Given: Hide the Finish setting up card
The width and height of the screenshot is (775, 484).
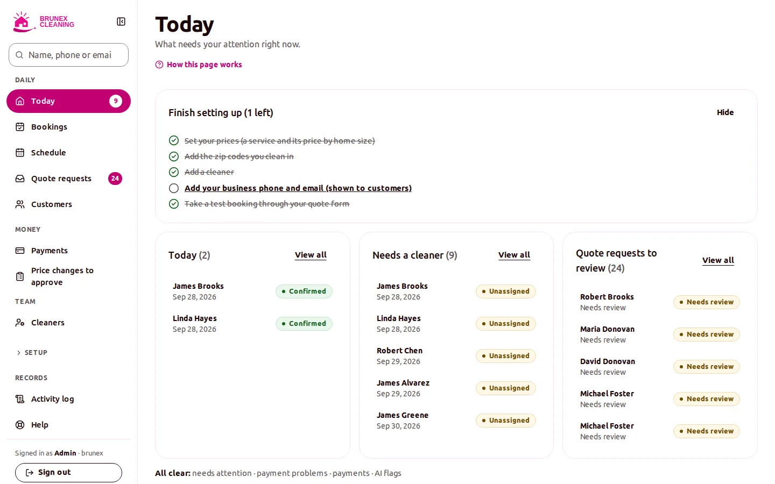Looking at the screenshot, I should coord(725,112).
